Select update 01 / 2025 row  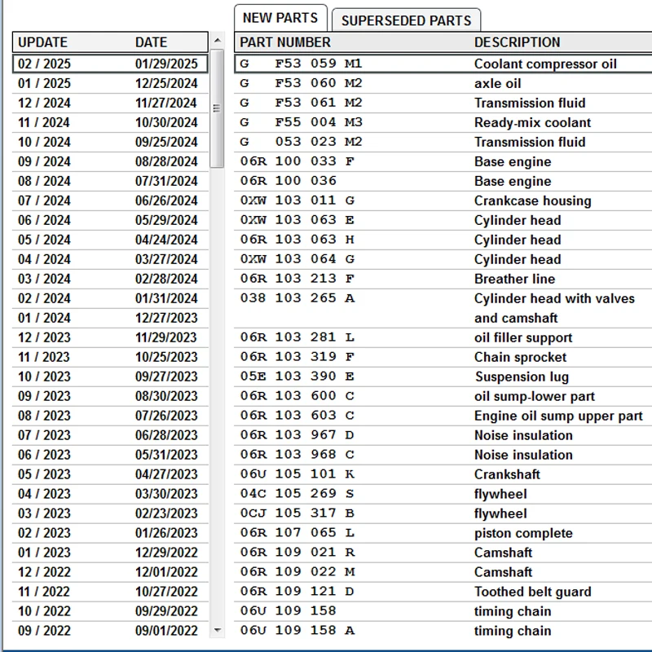110,83
